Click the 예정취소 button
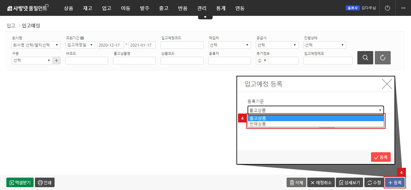Image resolution: width=411 pixels, height=190 pixels. [x=321, y=182]
